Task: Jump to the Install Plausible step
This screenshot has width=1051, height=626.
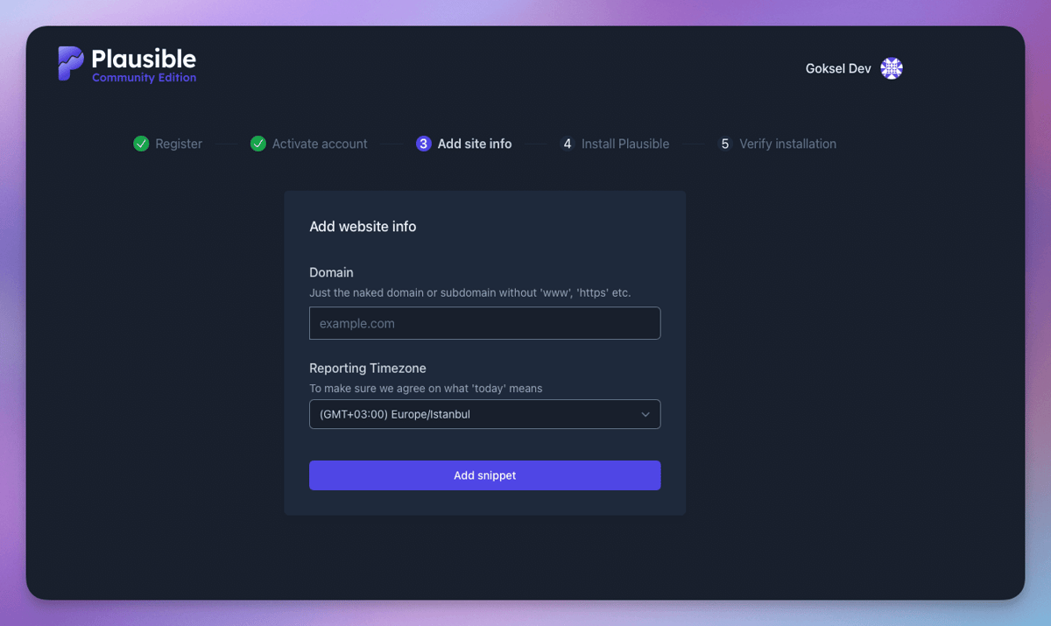Action: coord(625,144)
